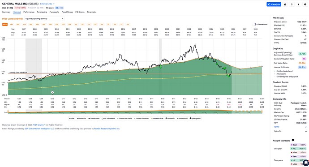309x167 pixels.
Task: Select the 1Y time range
Action: point(128,25)
